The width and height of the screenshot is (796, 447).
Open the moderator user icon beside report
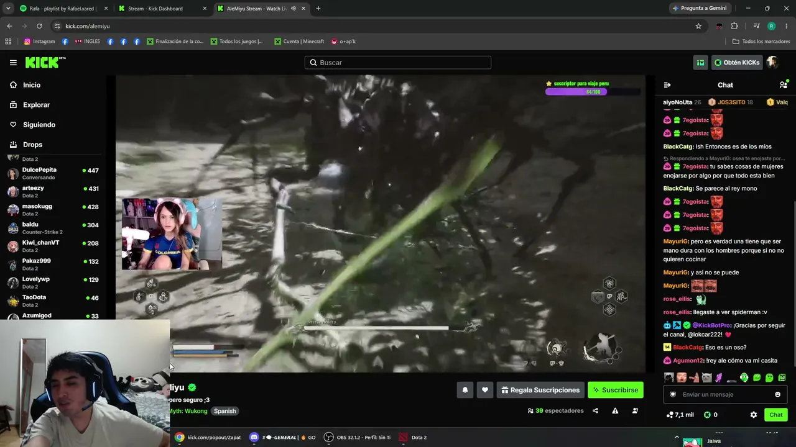(x=635, y=410)
